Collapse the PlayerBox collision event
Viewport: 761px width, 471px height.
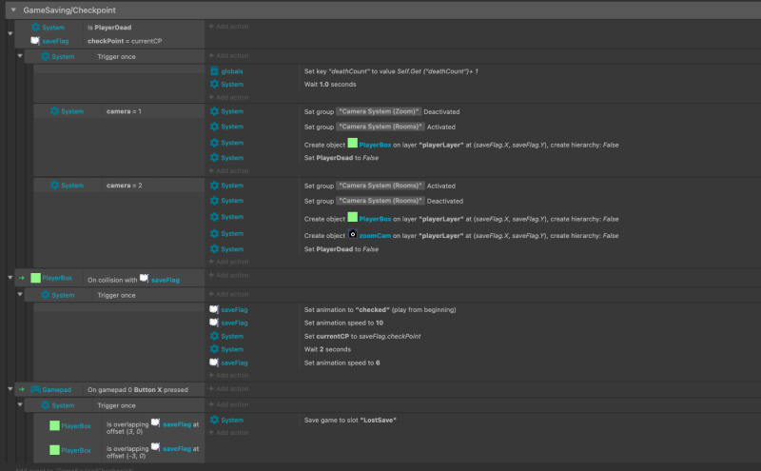point(10,277)
